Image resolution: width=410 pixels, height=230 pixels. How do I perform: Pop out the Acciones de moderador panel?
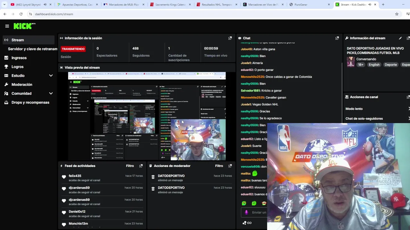click(230, 166)
